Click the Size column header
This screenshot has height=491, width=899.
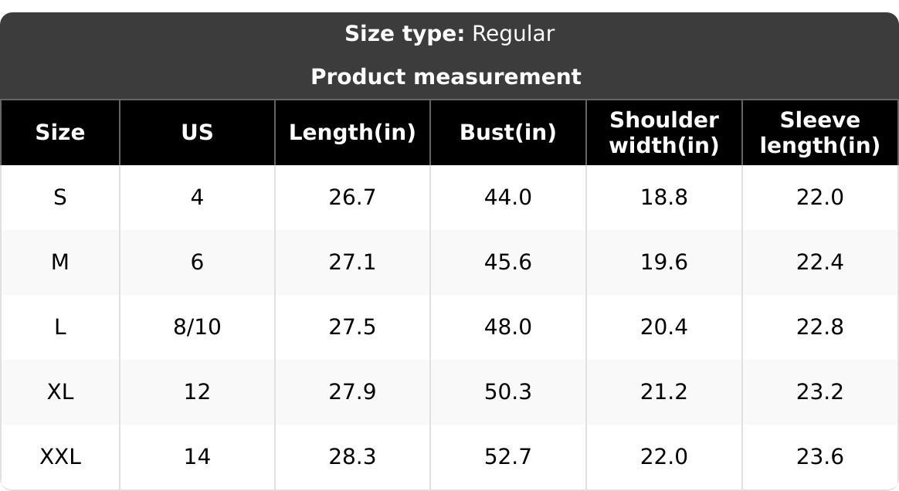point(60,133)
